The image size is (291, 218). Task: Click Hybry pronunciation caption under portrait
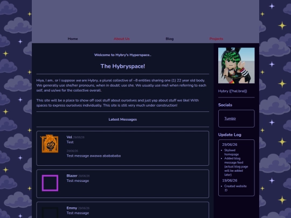(233, 91)
